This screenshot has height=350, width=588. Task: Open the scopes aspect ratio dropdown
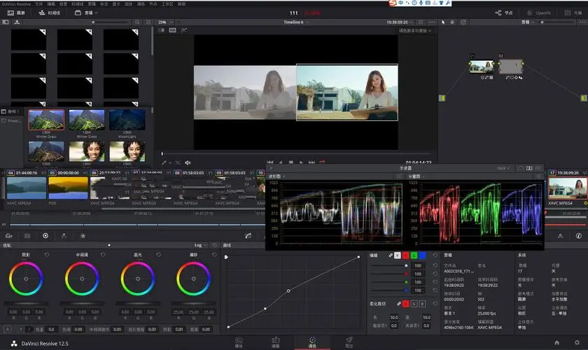pyautogui.click(x=503, y=169)
